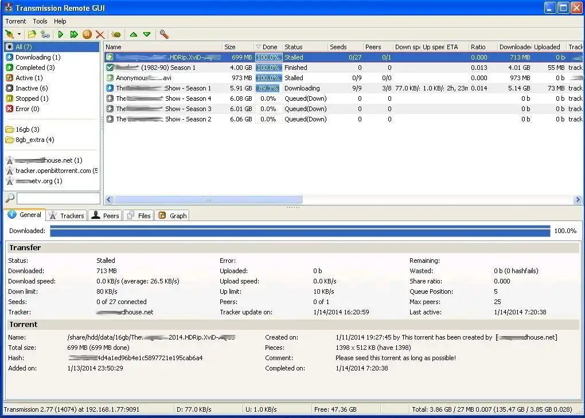
Task: Click the torrent list horizontal scrollbar
Action: (208, 200)
